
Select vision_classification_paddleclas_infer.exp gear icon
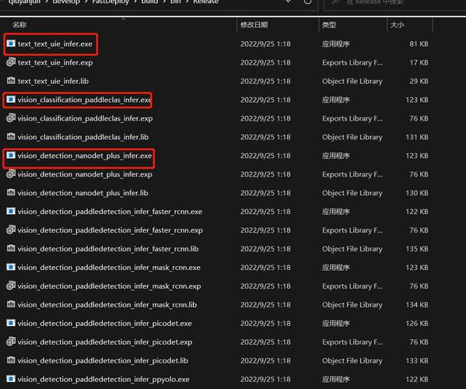[x=11, y=118]
